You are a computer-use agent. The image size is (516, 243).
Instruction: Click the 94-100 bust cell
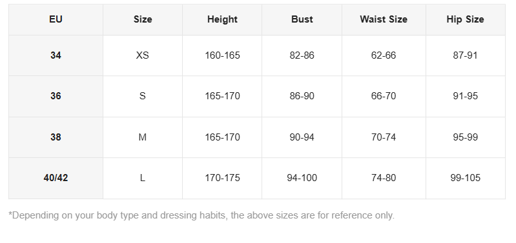pyautogui.click(x=302, y=178)
